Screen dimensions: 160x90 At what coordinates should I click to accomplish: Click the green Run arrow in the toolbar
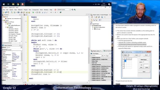pos(33,12)
